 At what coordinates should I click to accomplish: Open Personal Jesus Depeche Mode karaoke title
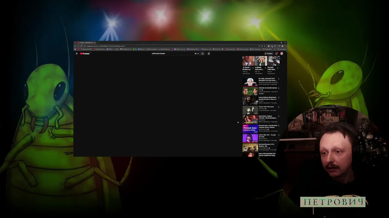tap(268, 127)
